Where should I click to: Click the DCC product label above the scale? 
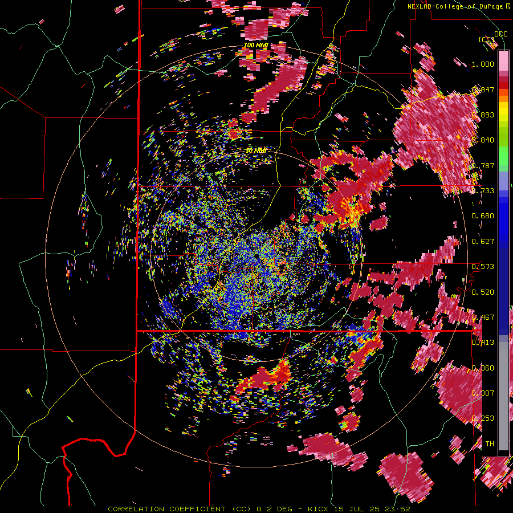(500, 34)
